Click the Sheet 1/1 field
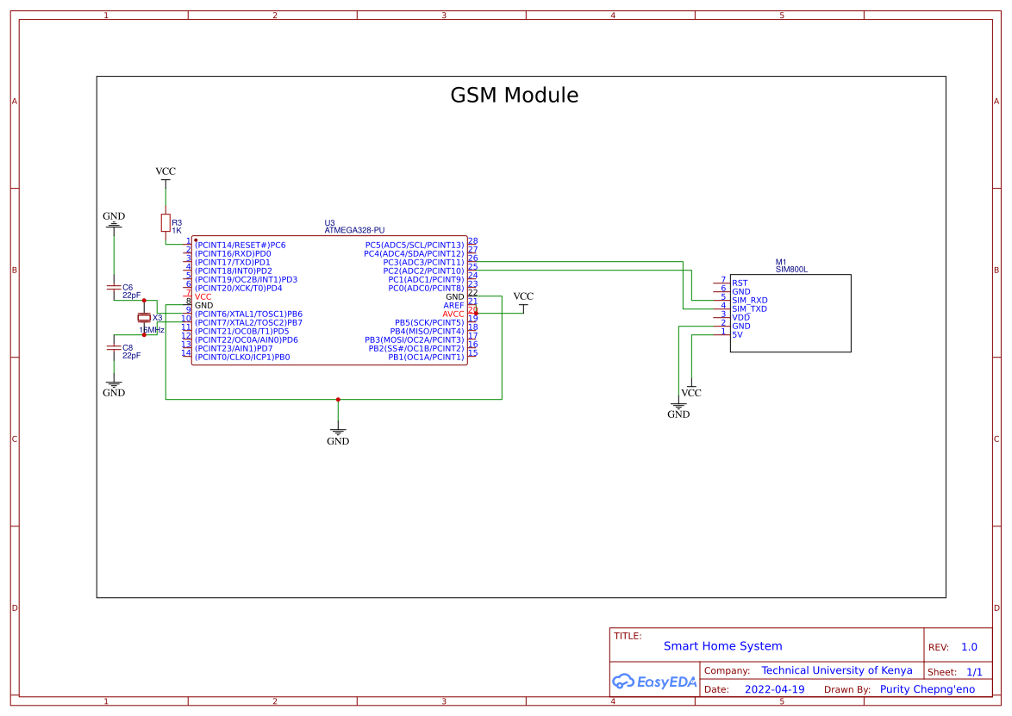The image size is (1012, 716). coord(957,670)
